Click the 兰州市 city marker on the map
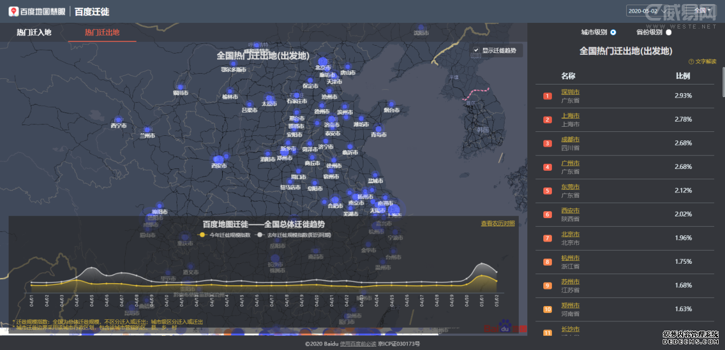 point(147,131)
